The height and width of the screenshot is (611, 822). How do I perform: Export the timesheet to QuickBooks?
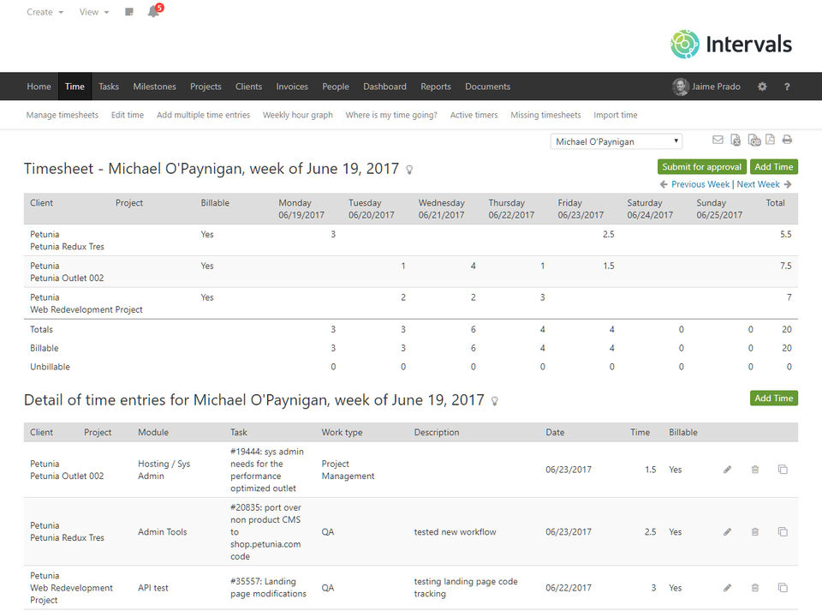(x=753, y=140)
